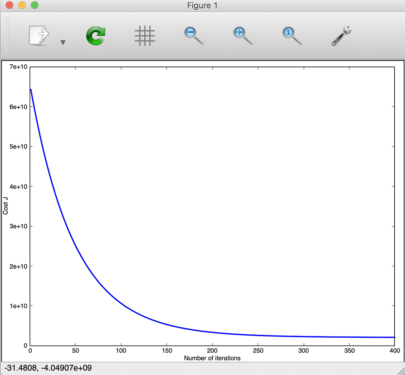Viewport: 405px width, 375px height.
Task: Click the 'Number of iterations' axis label
Action: coord(212,358)
